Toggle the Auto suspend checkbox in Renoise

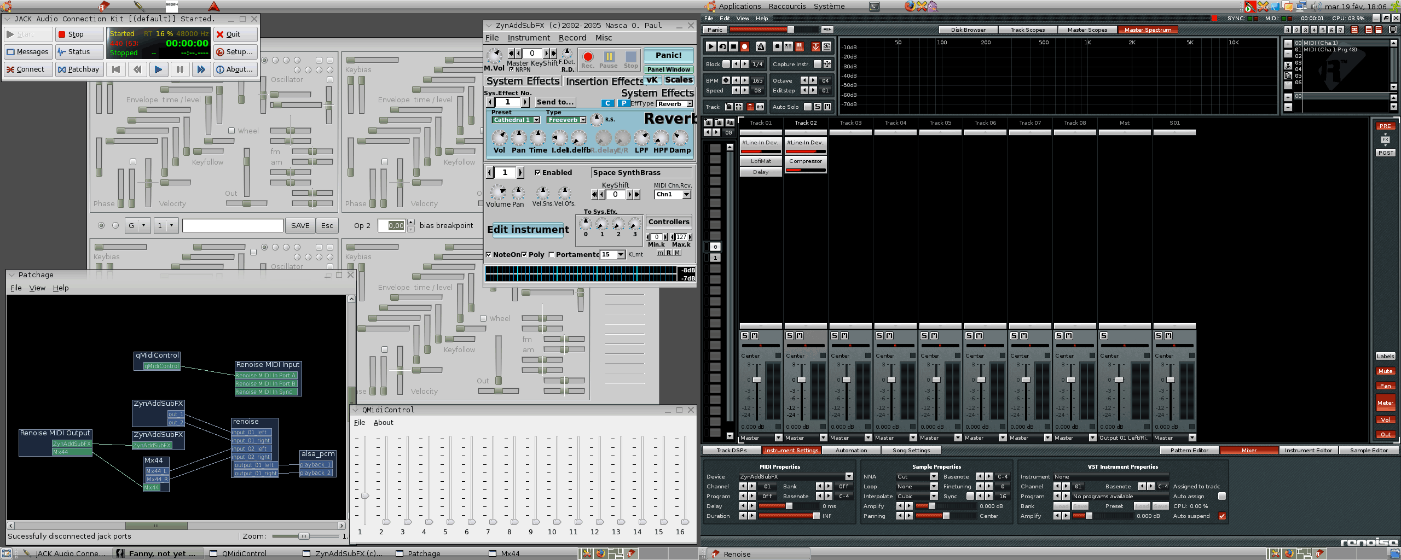pyautogui.click(x=1222, y=516)
